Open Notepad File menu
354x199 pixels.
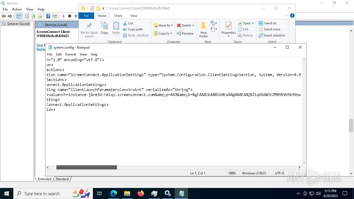(50, 54)
